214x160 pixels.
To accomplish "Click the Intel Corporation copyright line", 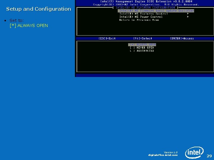I will click(x=146, y=4).
